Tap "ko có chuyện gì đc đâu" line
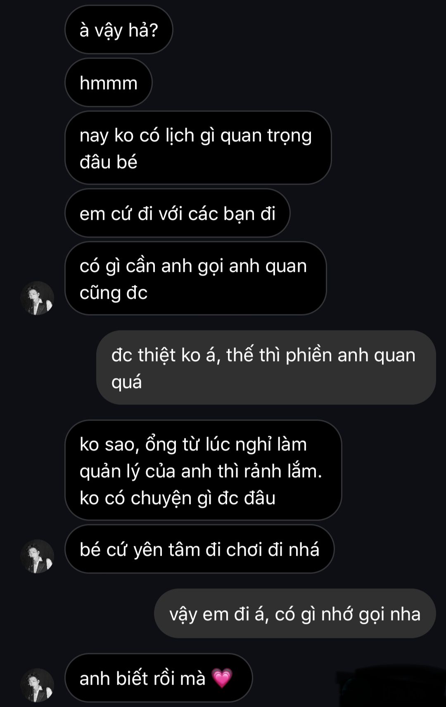The image size is (446, 707). tap(178, 498)
